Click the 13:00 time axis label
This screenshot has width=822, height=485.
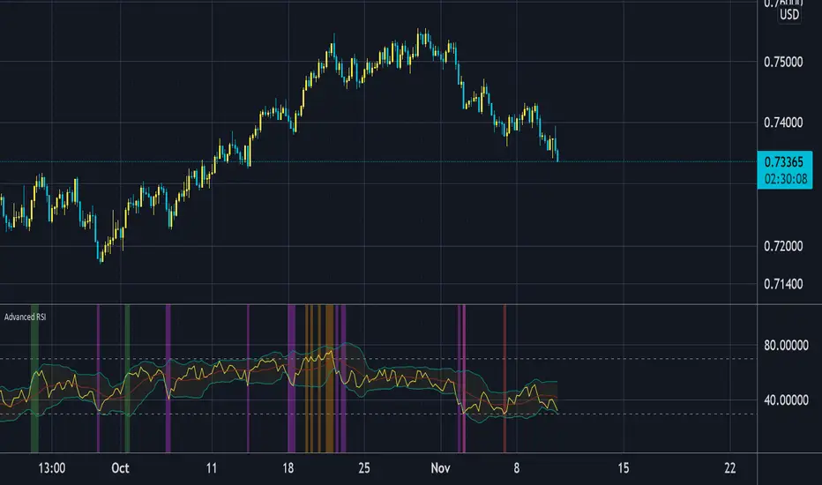51,467
